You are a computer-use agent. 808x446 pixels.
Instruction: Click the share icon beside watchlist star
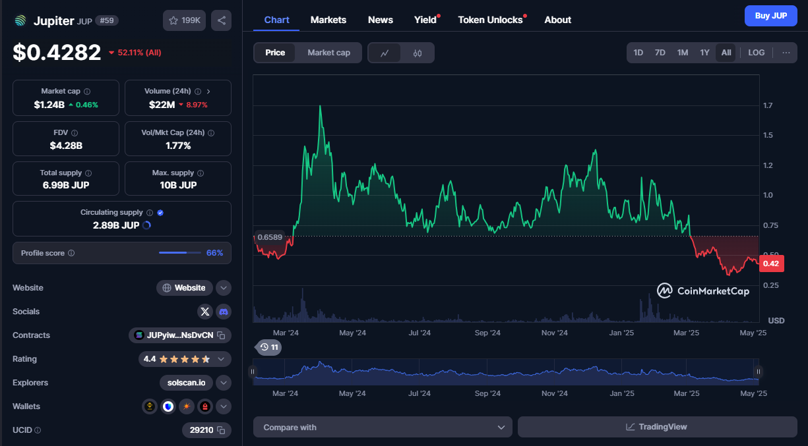coord(221,20)
